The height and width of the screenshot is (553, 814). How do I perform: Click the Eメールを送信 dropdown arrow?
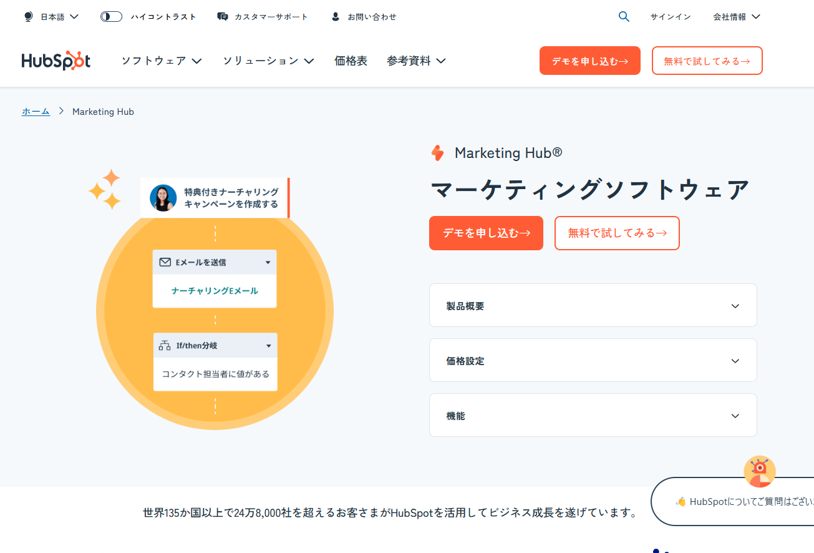pyautogui.click(x=268, y=263)
